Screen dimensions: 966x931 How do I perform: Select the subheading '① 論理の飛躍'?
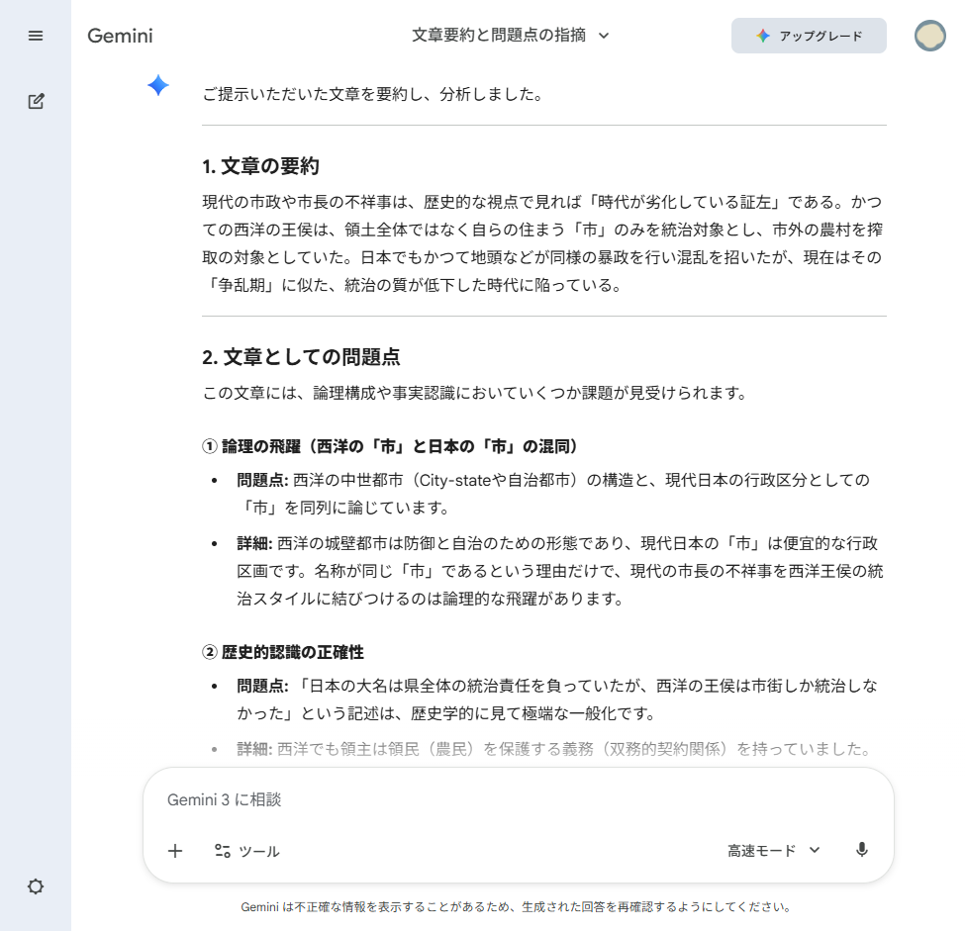[390, 446]
